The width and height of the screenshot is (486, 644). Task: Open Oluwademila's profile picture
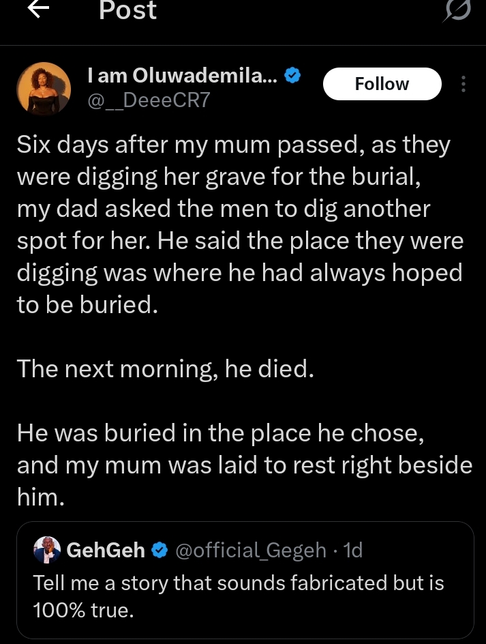click(x=42, y=88)
